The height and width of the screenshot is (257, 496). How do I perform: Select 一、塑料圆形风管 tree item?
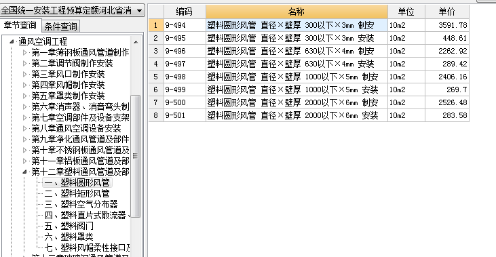point(77,182)
